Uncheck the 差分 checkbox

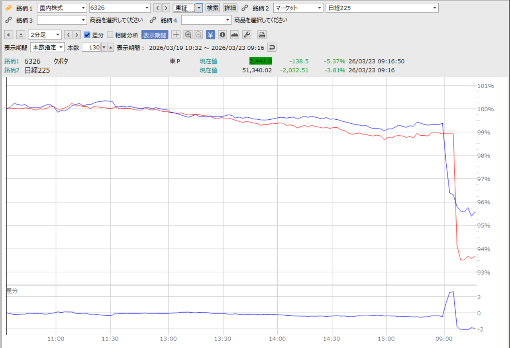[x=87, y=35]
